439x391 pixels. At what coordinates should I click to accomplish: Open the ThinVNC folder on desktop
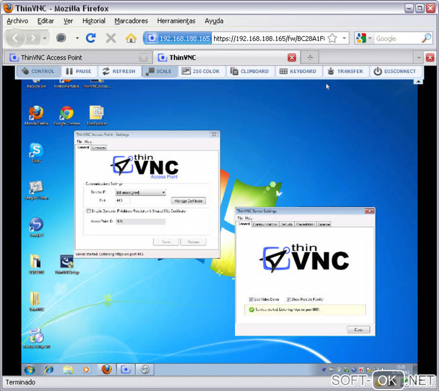(37, 301)
